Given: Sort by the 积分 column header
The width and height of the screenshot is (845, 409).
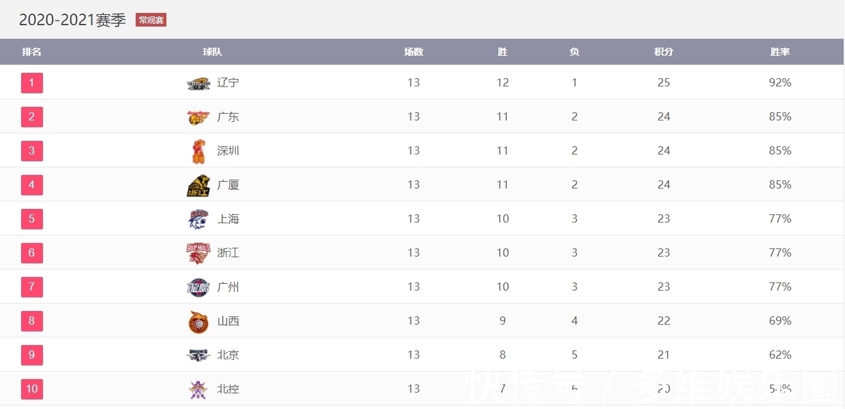Looking at the screenshot, I should 664,52.
